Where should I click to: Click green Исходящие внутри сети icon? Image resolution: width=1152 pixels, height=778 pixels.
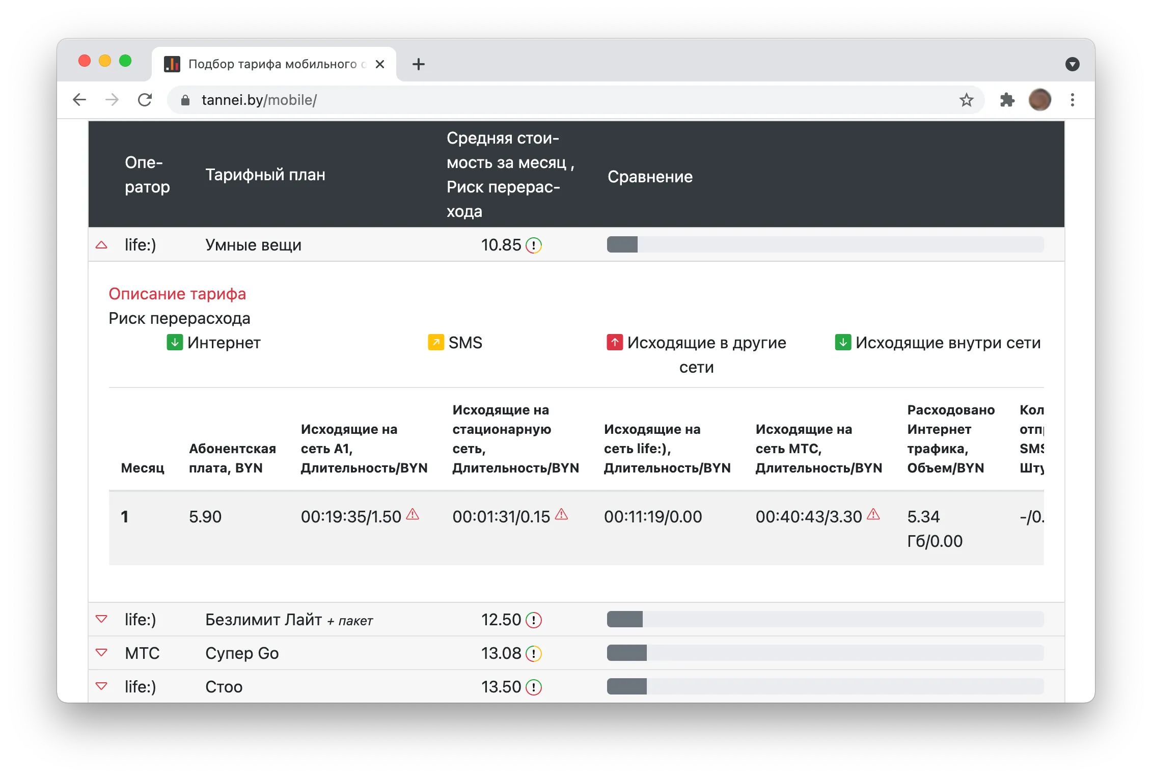coord(843,343)
